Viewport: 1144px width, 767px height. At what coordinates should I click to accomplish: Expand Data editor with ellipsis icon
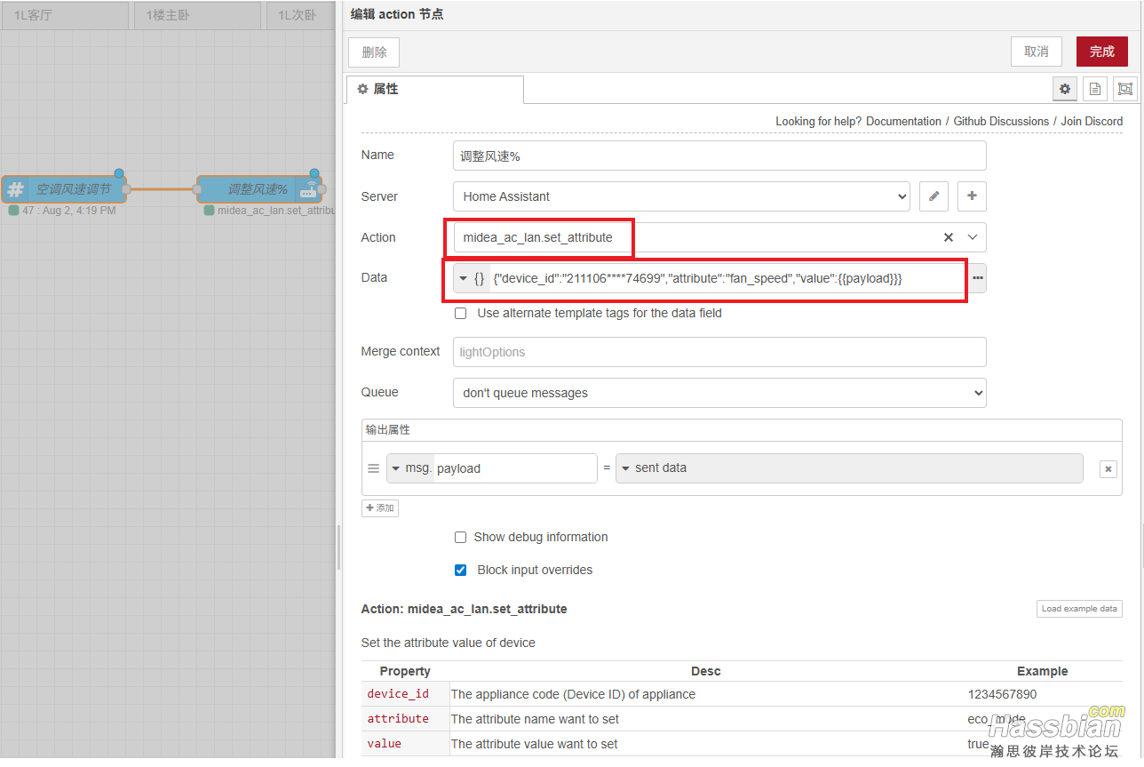(978, 278)
